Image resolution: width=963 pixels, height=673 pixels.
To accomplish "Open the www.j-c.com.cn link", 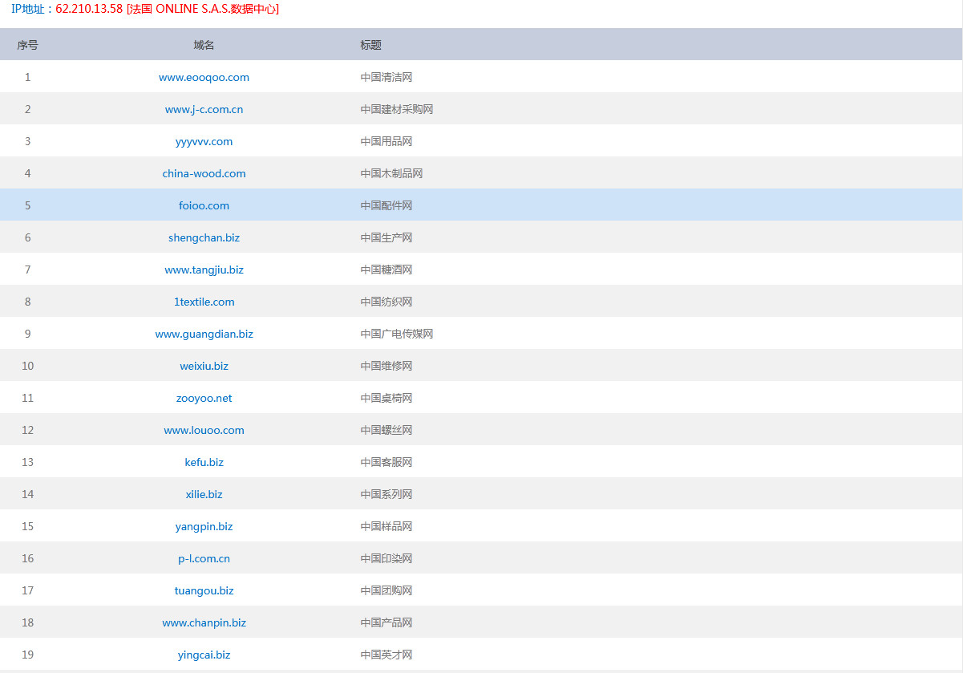I will [204, 109].
